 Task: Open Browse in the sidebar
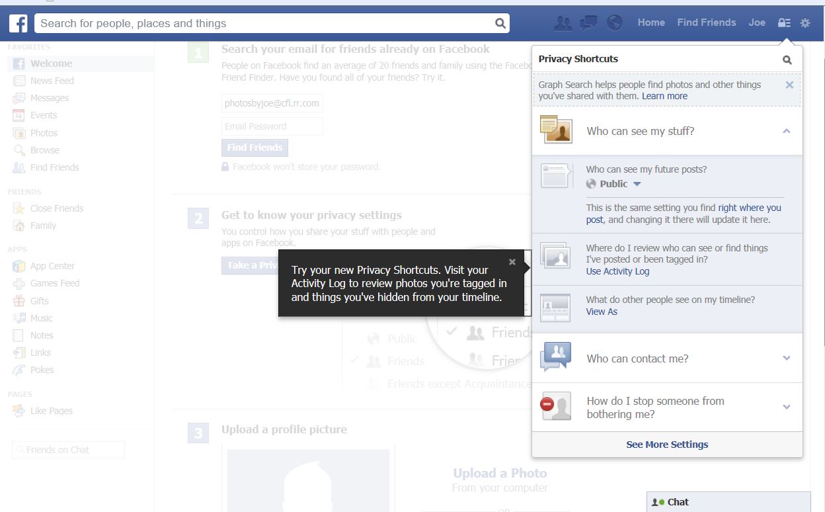45,150
